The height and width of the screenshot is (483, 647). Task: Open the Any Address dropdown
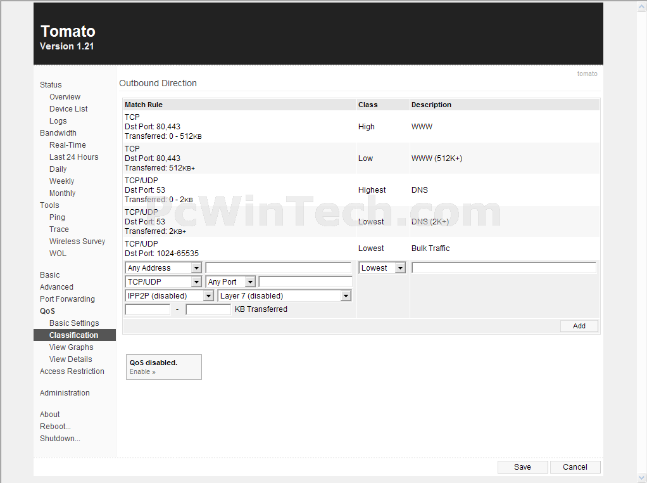pyautogui.click(x=163, y=267)
